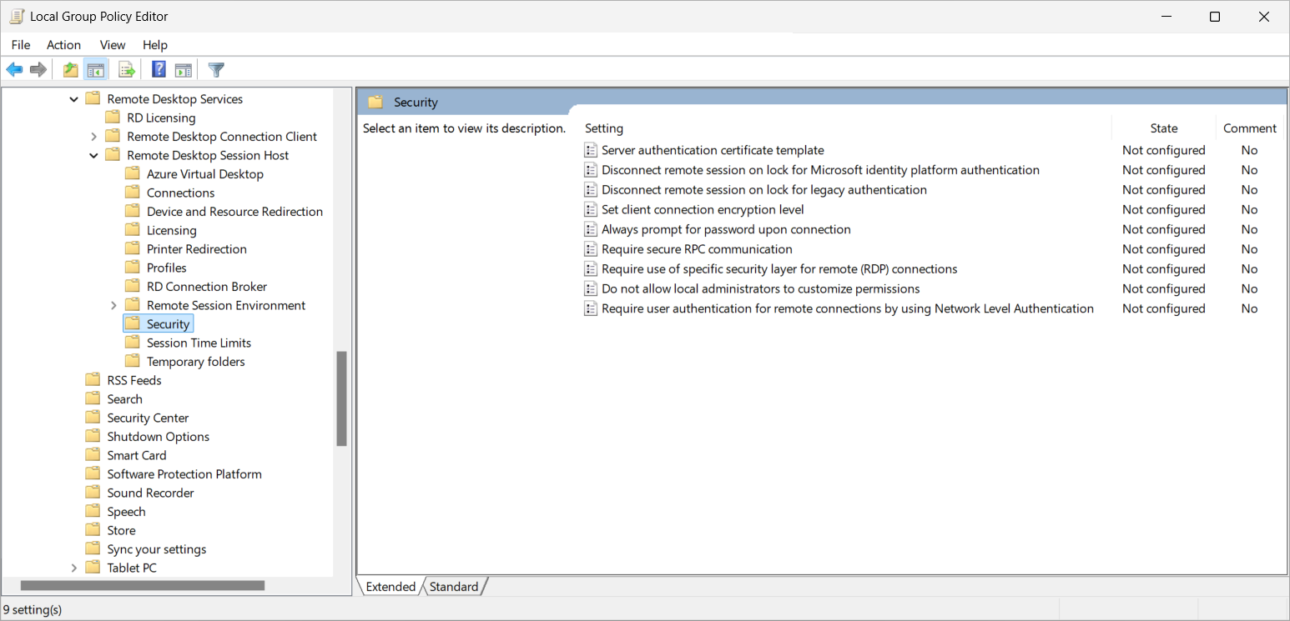Click the horizontal scrollbar under the console tree
The image size is (1290, 621).
(143, 586)
